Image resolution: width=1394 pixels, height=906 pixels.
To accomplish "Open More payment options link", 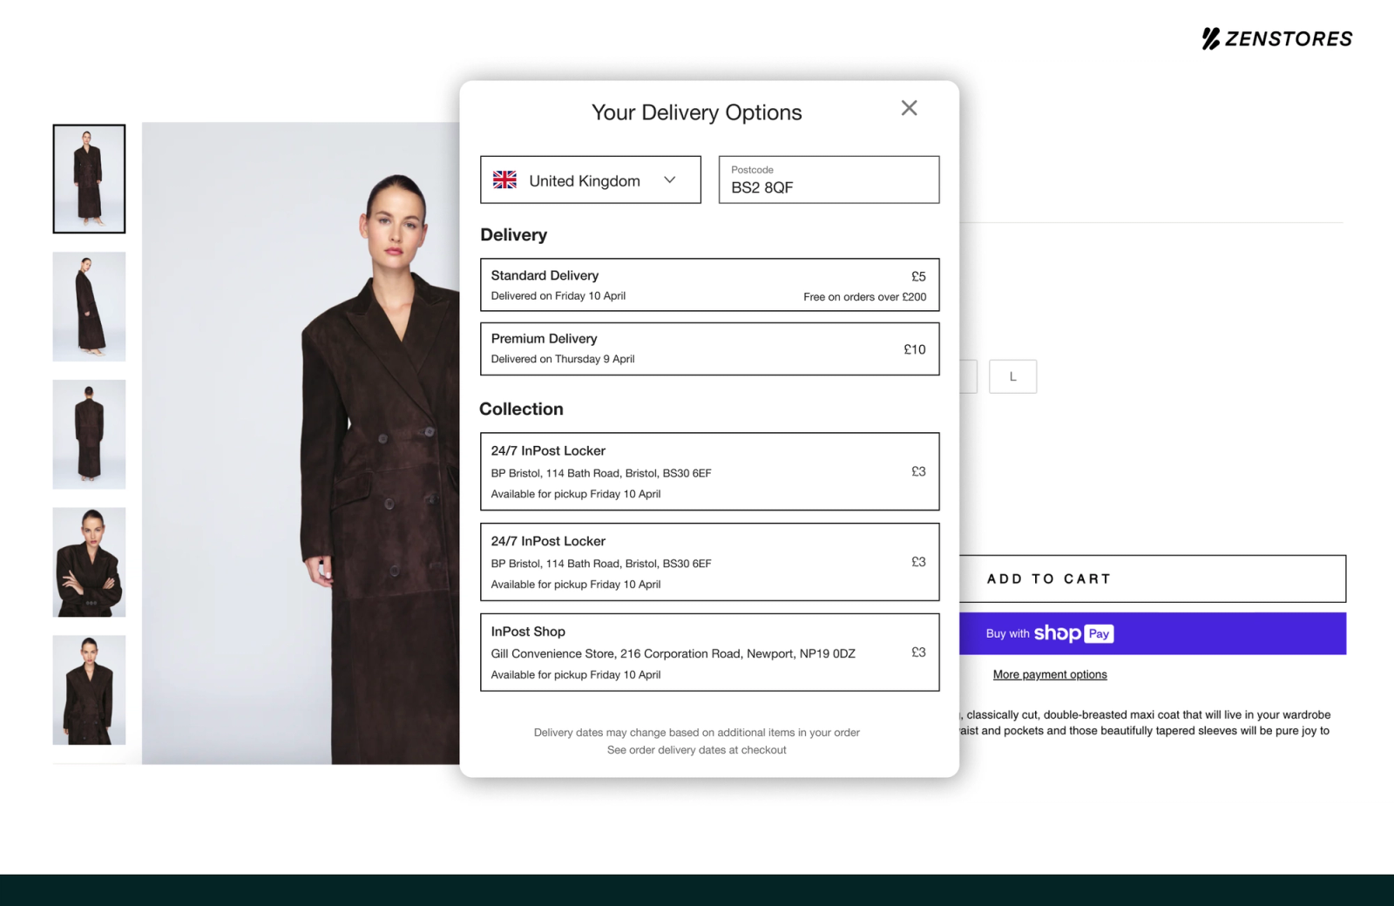I will tap(1050, 674).
